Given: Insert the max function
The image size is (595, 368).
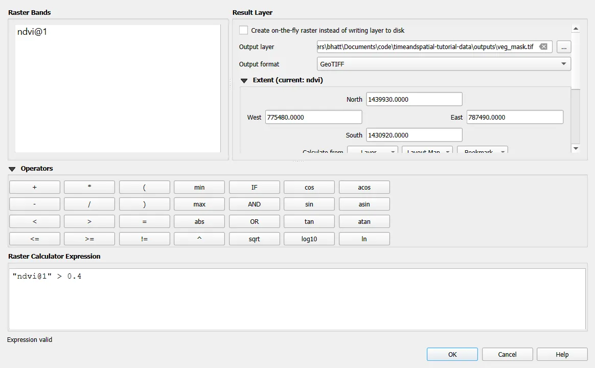Looking at the screenshot, I should (x=199, y=204).
